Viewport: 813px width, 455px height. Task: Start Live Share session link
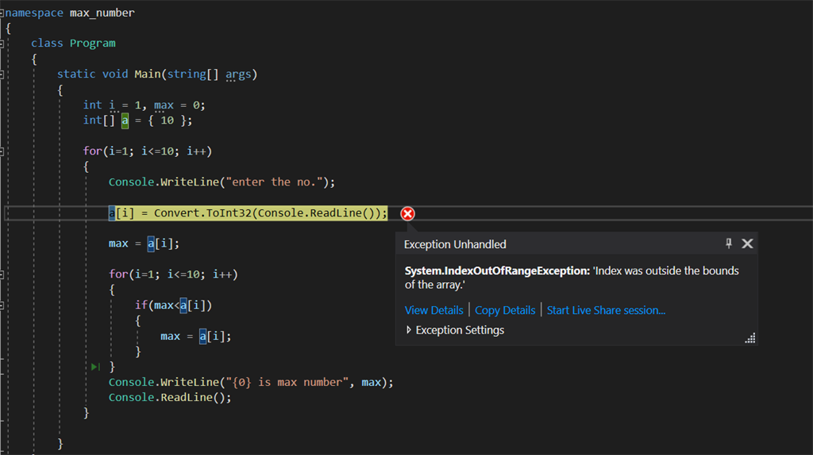click(606, 310)
